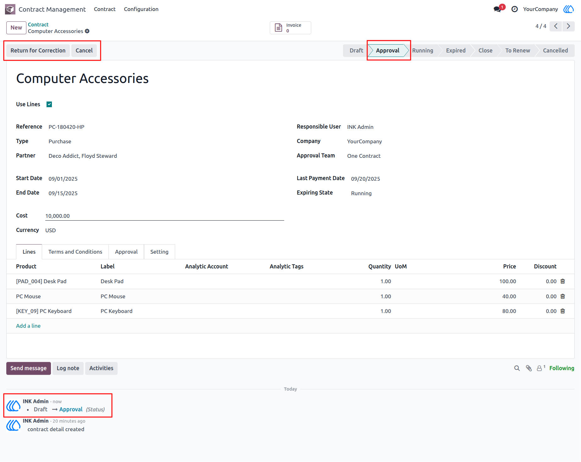Image resolution: width=581 pixels, height=462 pixels.
Task: Delete the PC Keyboard line with trash icon
Action: 563,311
